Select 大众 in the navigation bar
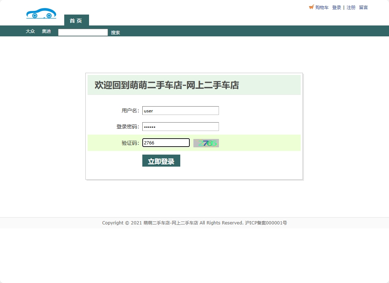 pos(30,31)
